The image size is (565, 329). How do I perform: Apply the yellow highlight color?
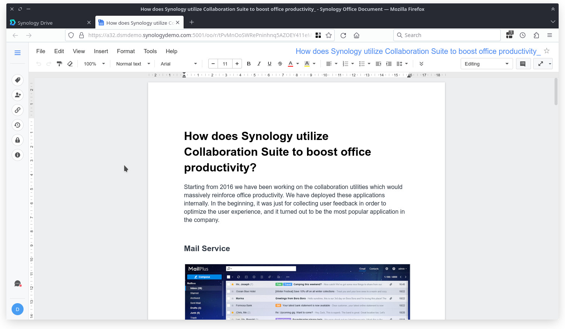coord(307,64)
